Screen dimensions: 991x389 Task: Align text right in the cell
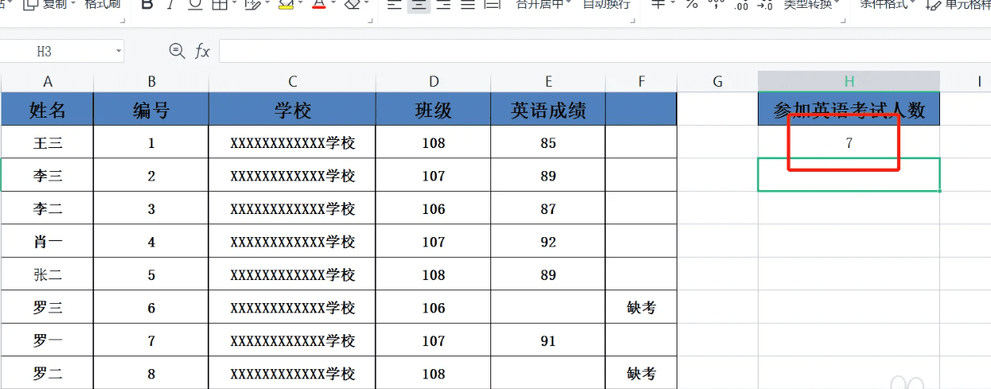pyautogui.click(x=443, y=4)
